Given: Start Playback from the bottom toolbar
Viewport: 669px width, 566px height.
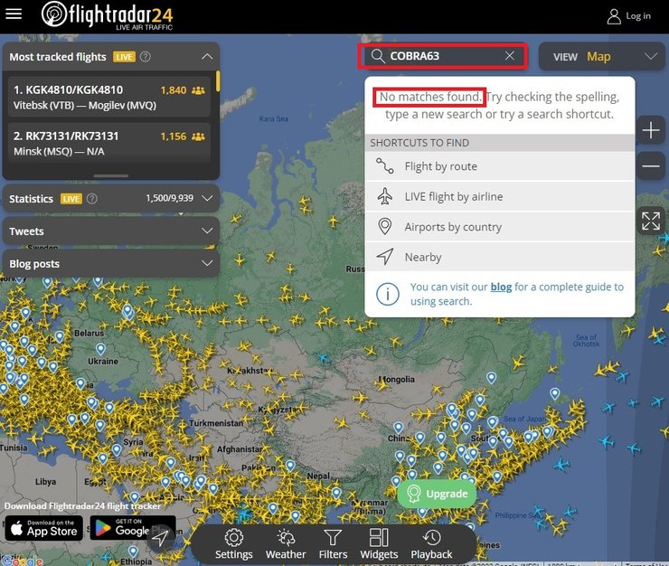Looking at the screenshot, I should click(431, 543).
